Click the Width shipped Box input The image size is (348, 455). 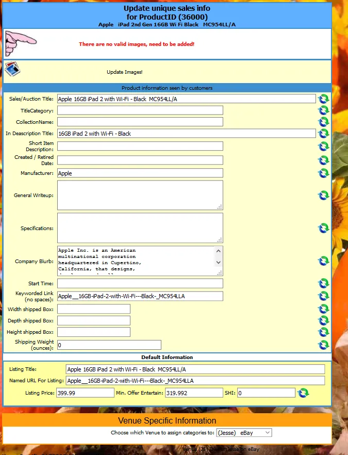94,309
